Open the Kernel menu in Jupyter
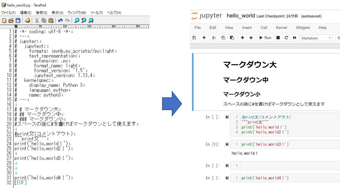The width and height of the screenshot is (340, 188). coord(281,28)
